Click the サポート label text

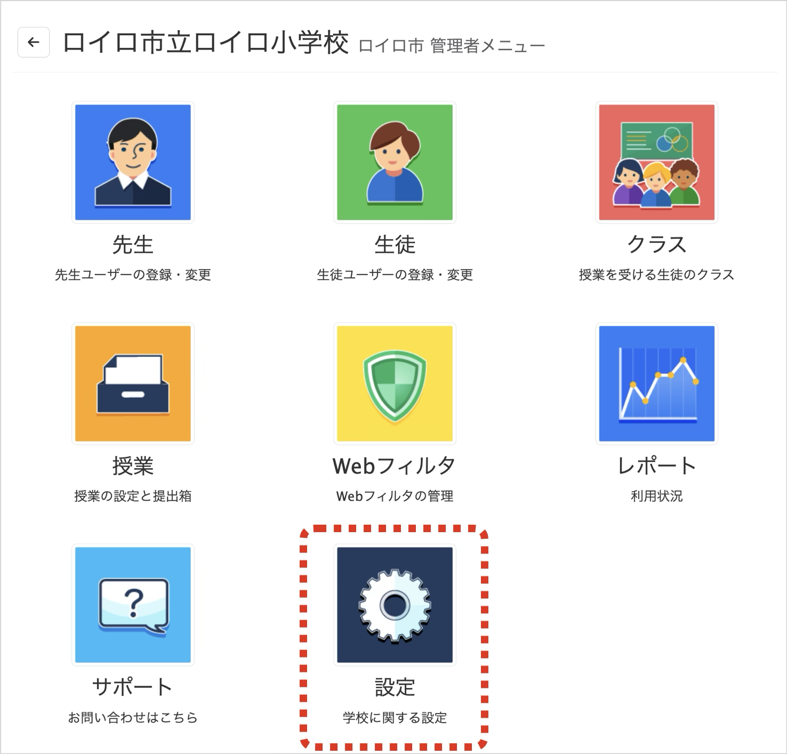pyautogui.click(x=133, y=687)
